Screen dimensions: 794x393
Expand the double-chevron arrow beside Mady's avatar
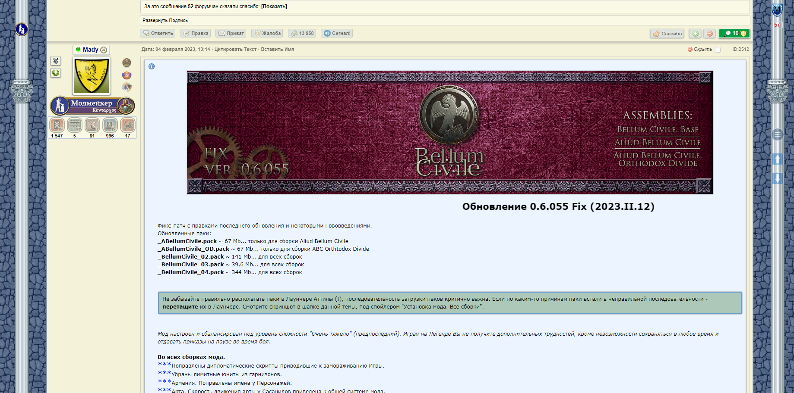(56, 61)
